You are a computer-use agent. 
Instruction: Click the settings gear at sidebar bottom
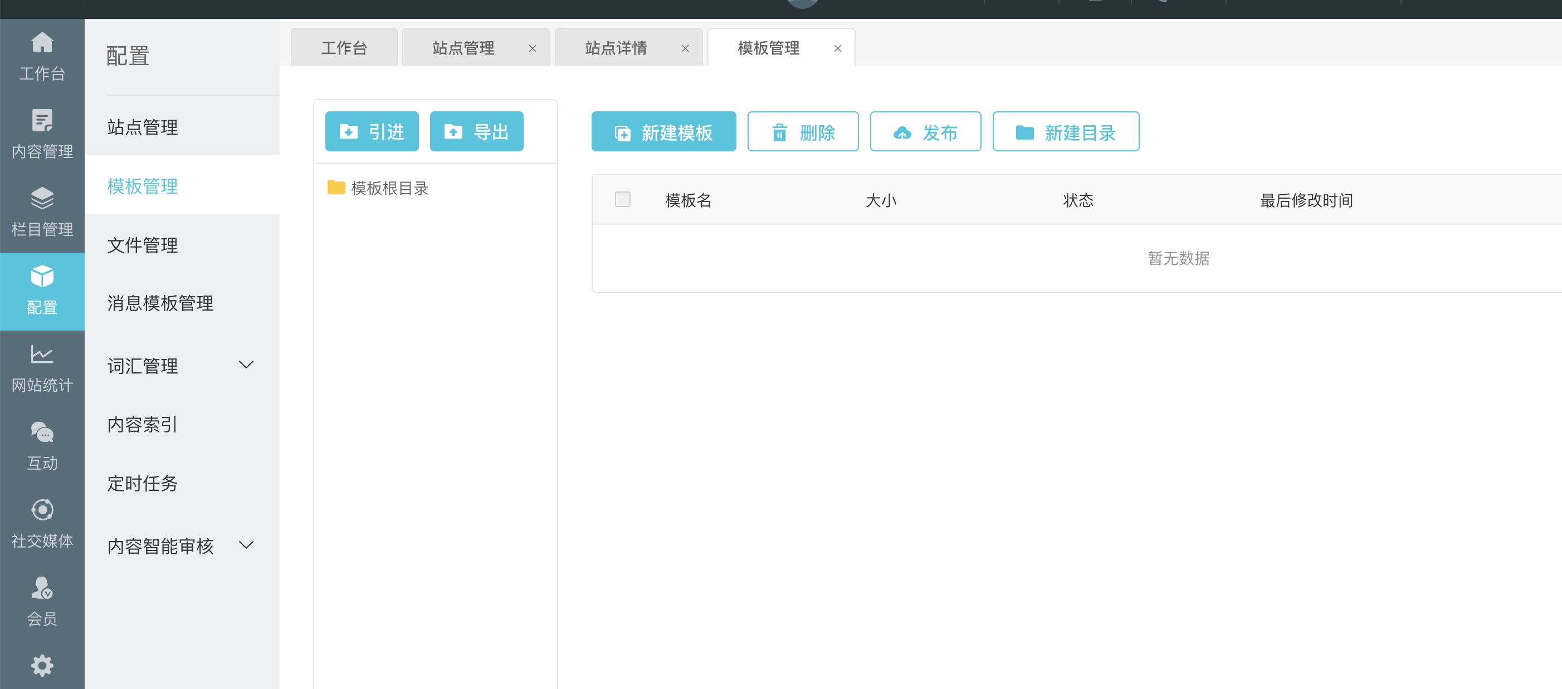tap(42, 666)
